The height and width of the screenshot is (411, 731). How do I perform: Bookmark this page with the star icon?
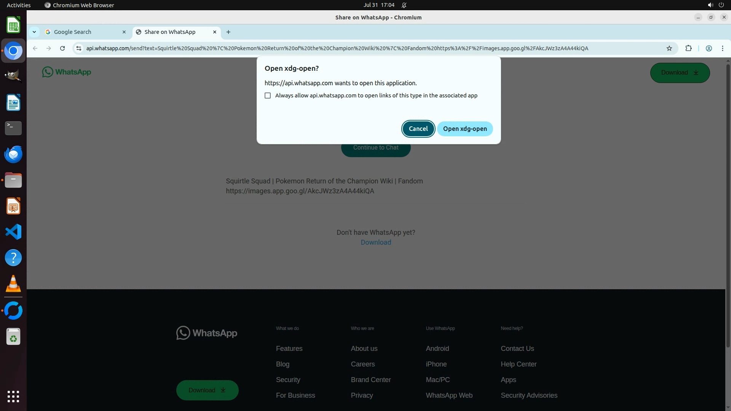point(669,48)
